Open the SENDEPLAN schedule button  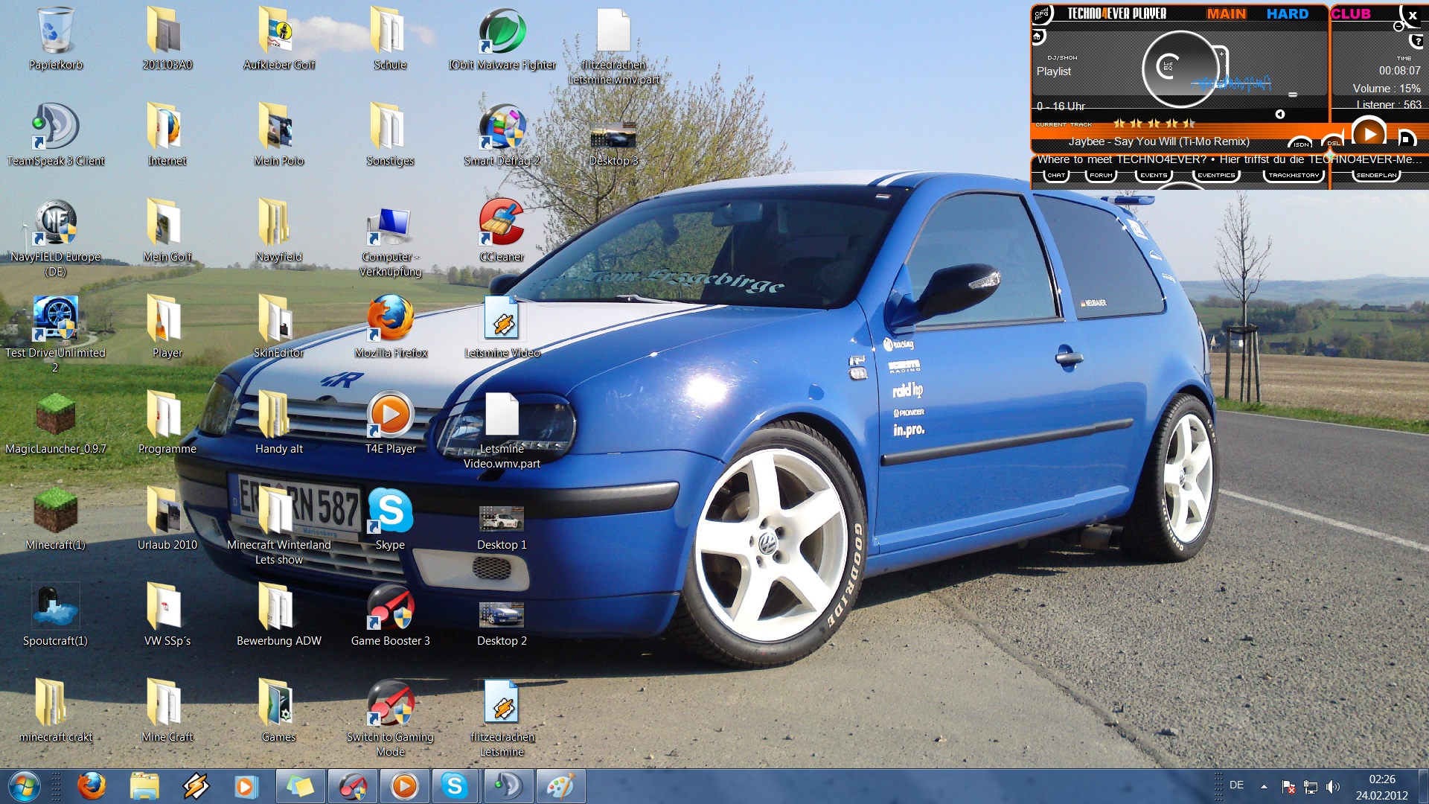tap(1376, 175)
